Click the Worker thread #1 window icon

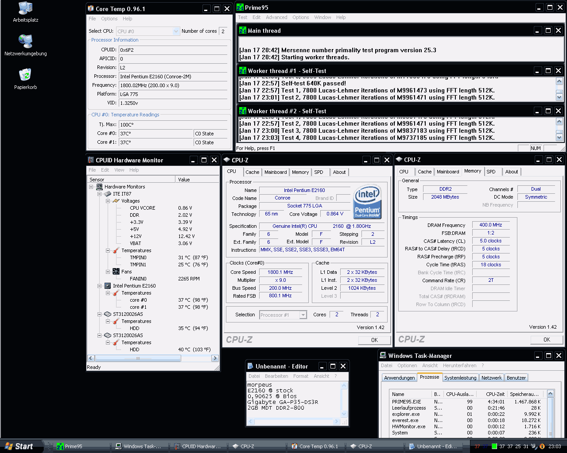click(x=243, y=70)
